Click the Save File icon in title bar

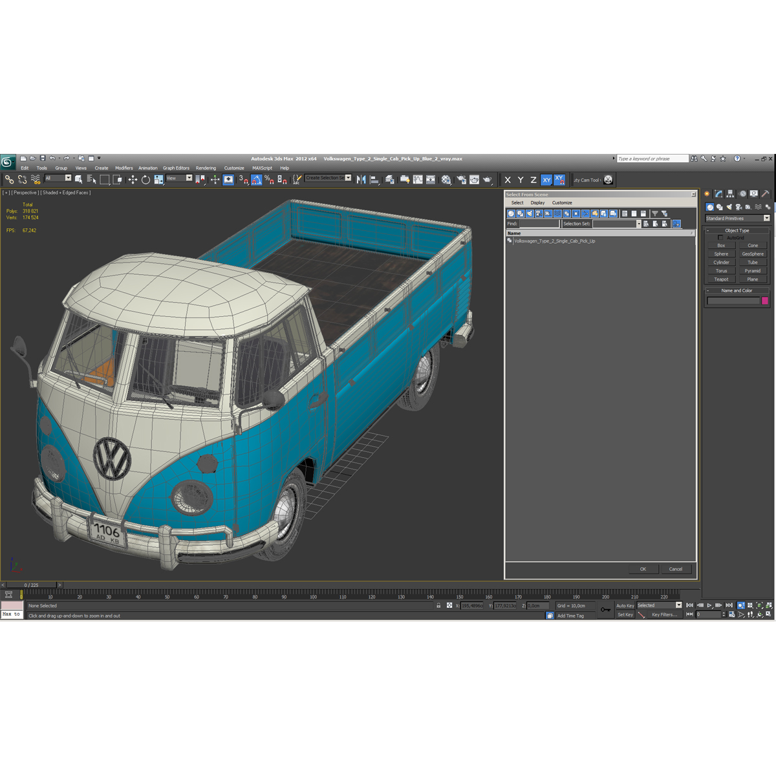pos(43,158)
